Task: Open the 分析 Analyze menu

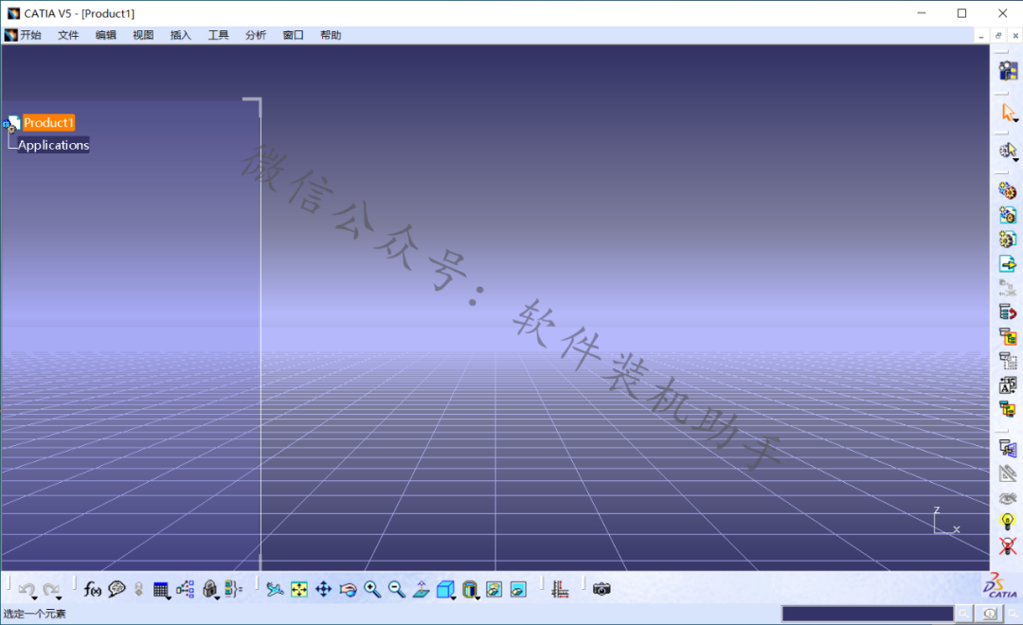Action: (256, 35)
